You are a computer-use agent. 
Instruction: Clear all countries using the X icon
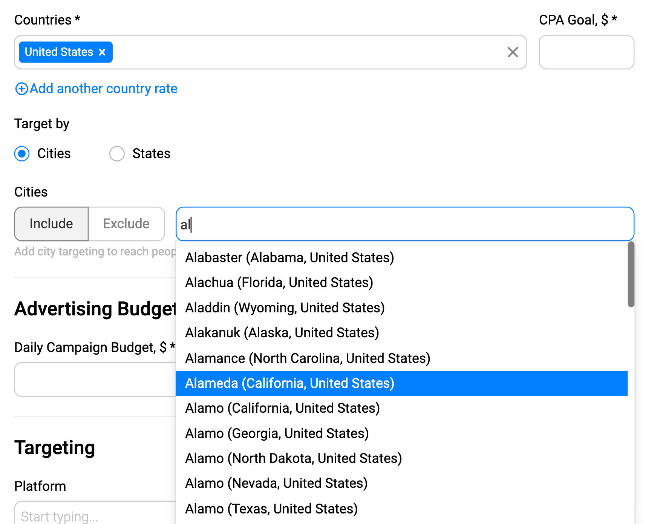coord(512,52)
